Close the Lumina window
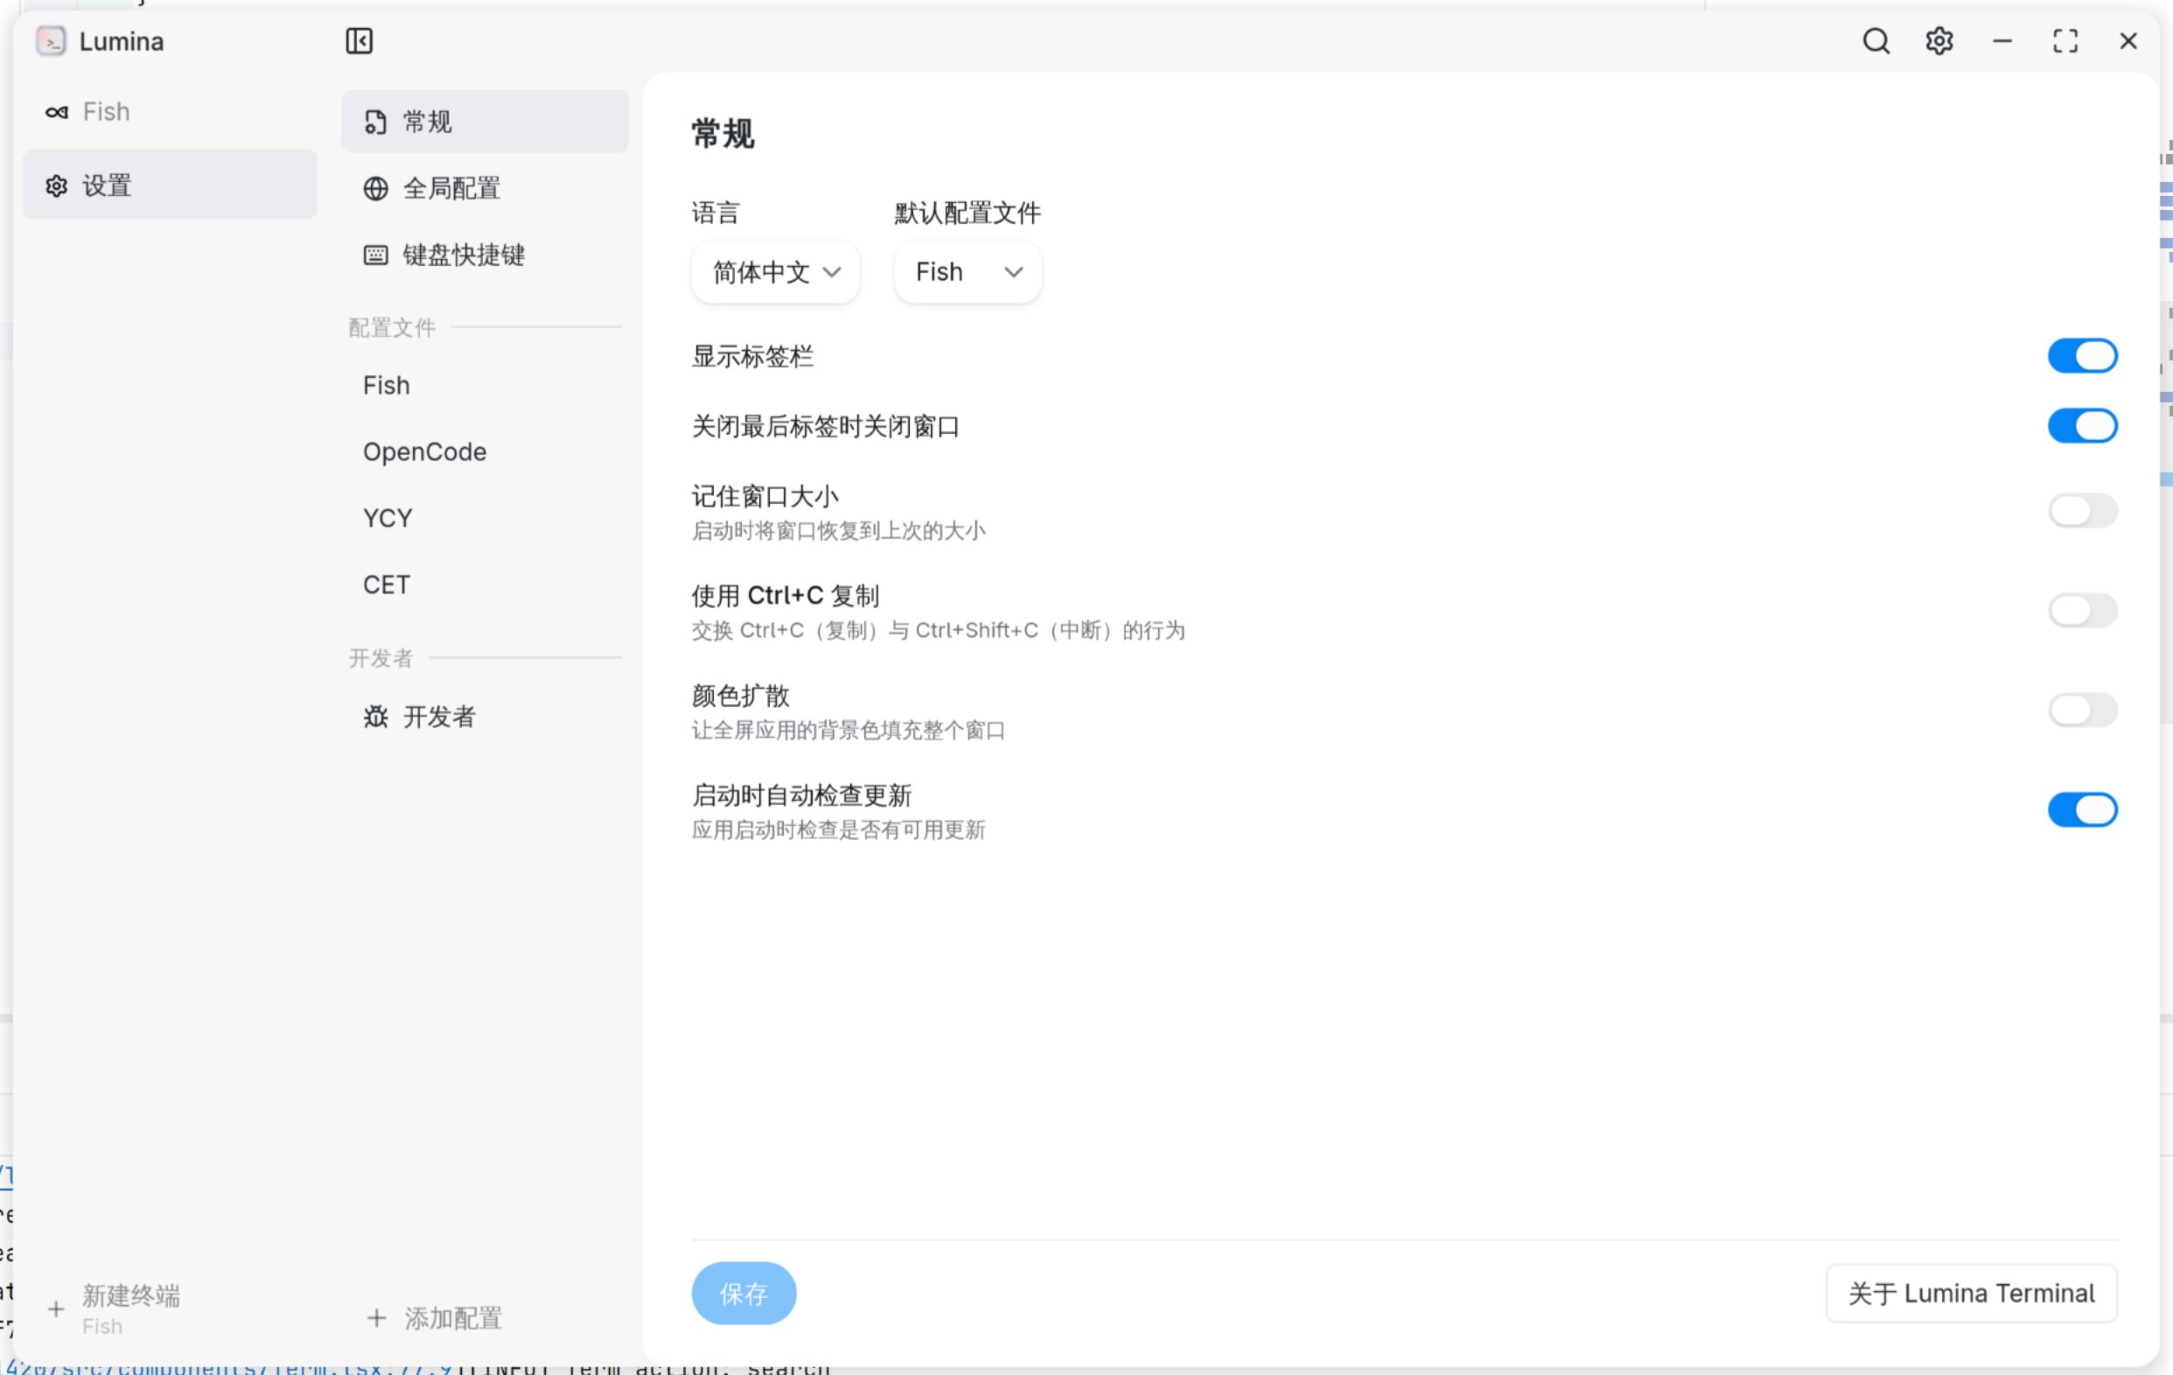This screenshot has height=1375, width=2173. point(2128,41)
